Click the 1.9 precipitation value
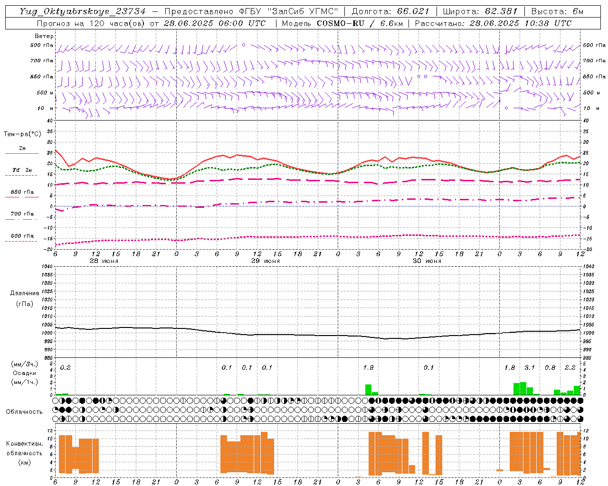The height and width of the screenshot is (486, 608). (x=368, y=367)
